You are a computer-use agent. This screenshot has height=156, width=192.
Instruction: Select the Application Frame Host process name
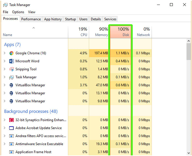click(x=33, y=152)
